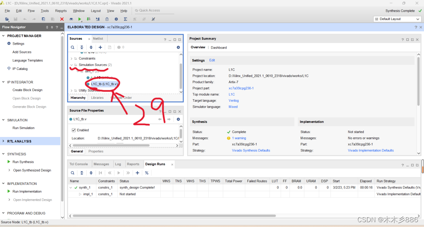This screenshot has height=227, width=424.
Task: Open the Libraries tab in Sources
Action: point(97,98)
